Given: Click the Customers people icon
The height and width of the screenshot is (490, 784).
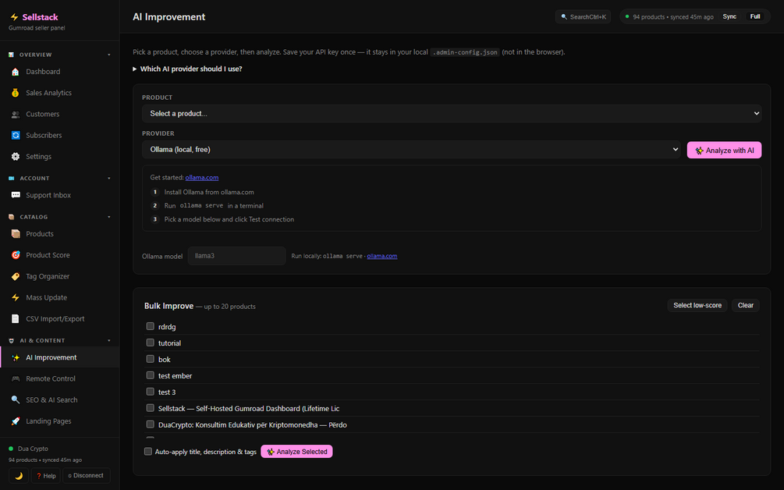Looking at the screenshot, I should [16, 115].
